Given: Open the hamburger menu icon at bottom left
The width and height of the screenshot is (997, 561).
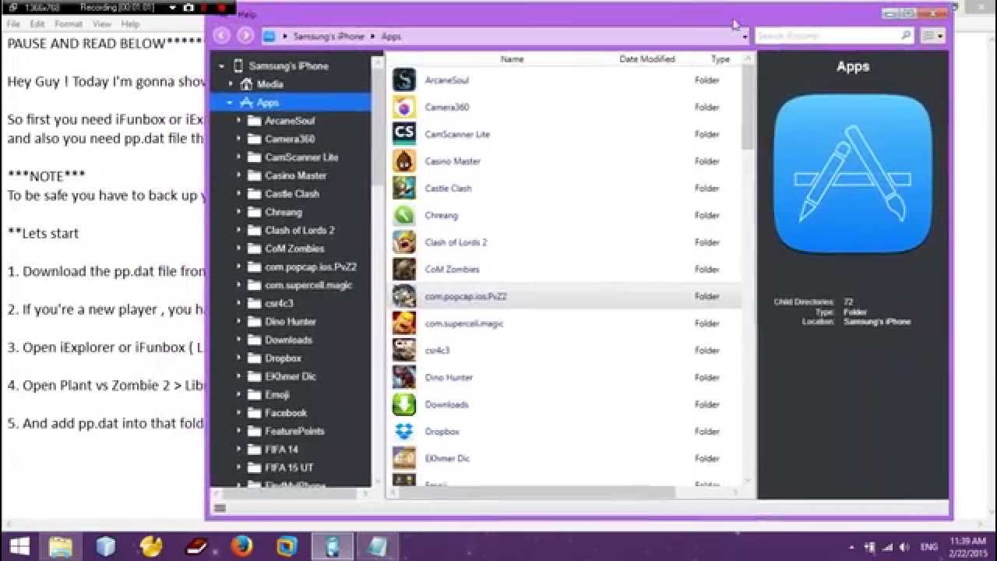Looking at the screenshot, I should click(220, 508).
